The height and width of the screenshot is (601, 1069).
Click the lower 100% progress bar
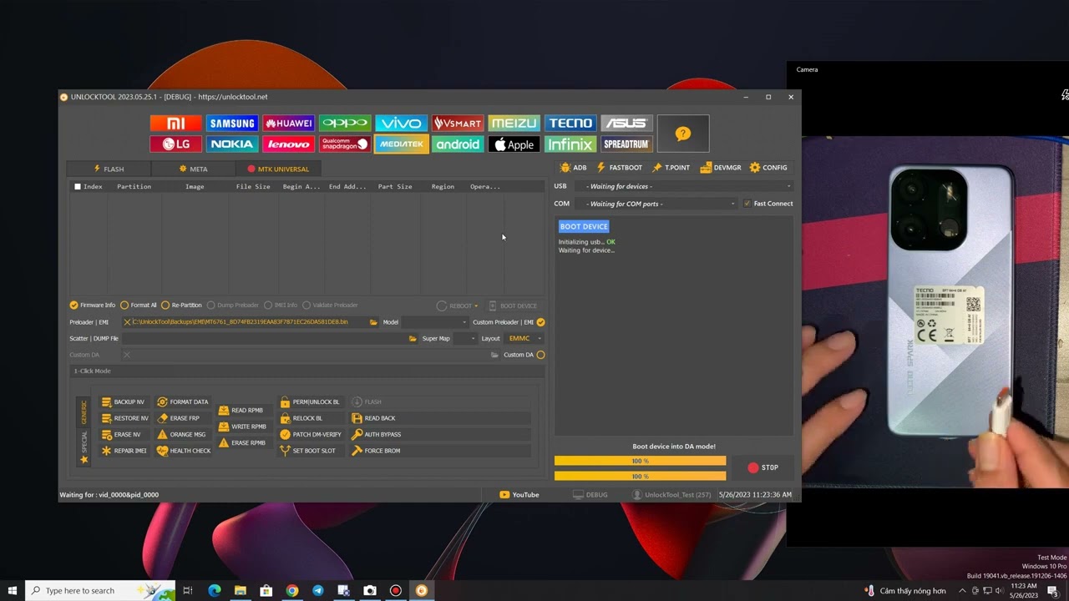[640, 476]
